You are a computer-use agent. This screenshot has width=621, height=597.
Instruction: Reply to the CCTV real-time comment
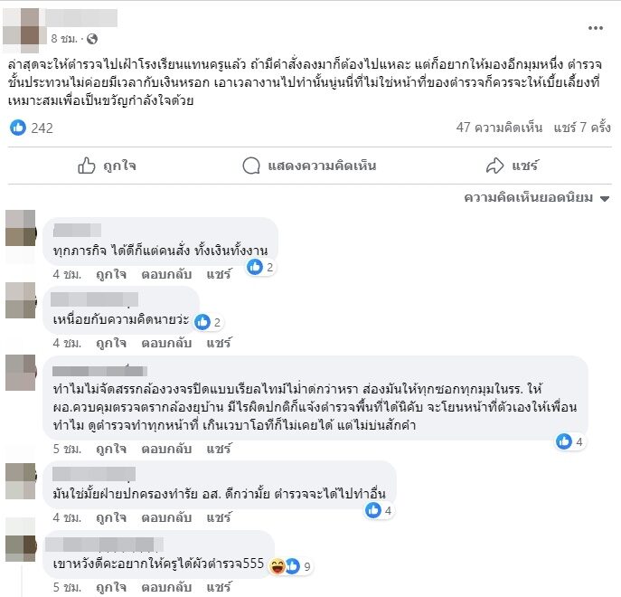(x=166, y=449)
